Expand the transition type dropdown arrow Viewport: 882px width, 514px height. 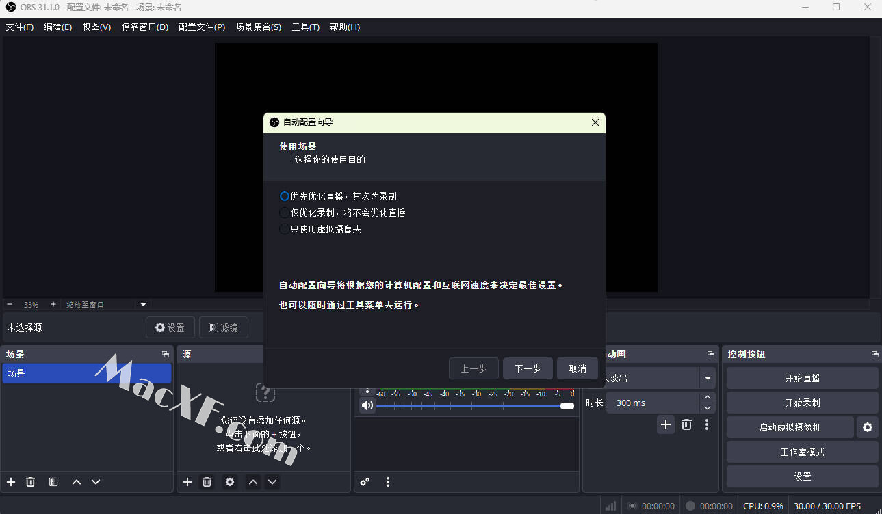tap(708, 378)
